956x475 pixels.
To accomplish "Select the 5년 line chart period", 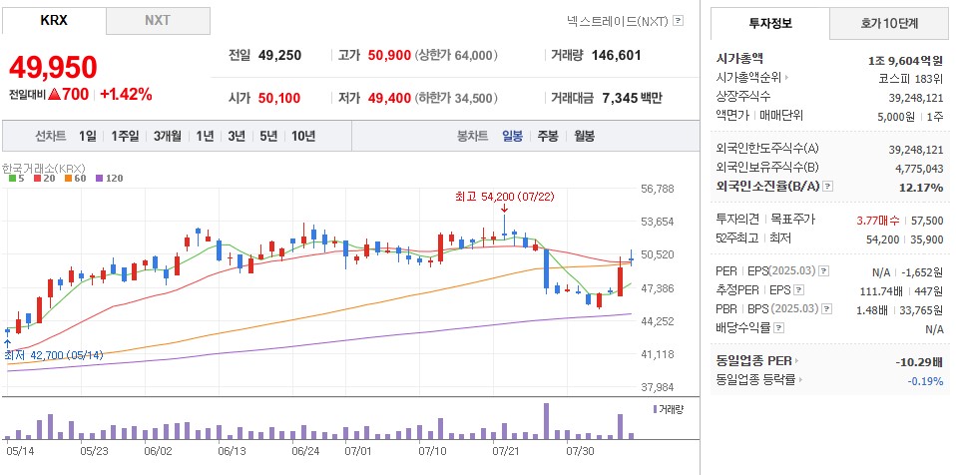I will pos(268,136).
